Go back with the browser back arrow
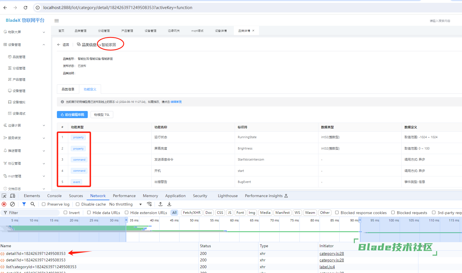Image resolution: width=462 pixels, height=273 pixels. point(5,8)
